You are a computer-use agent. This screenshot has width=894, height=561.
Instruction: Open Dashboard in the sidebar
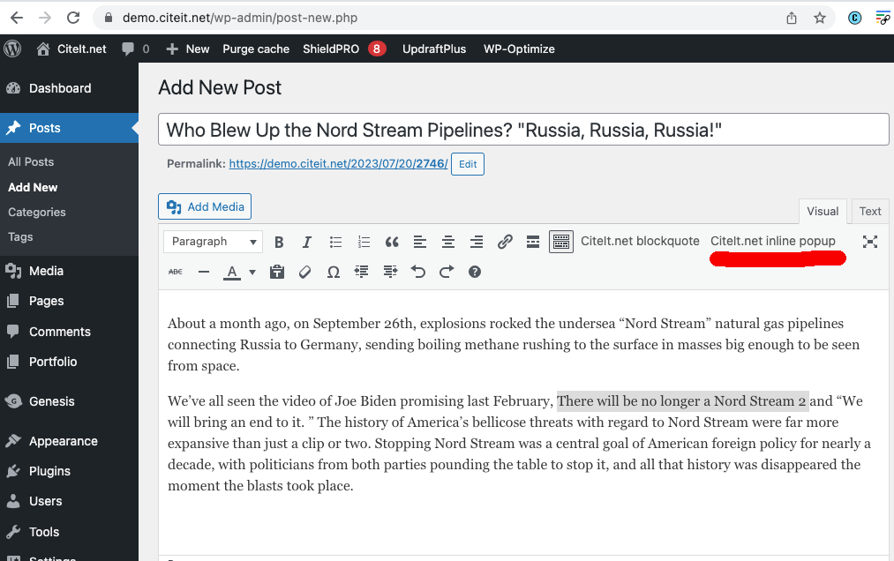click(69, 88)
